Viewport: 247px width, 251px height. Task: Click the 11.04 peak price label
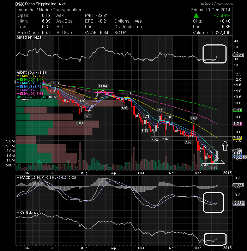coord(103,86)
